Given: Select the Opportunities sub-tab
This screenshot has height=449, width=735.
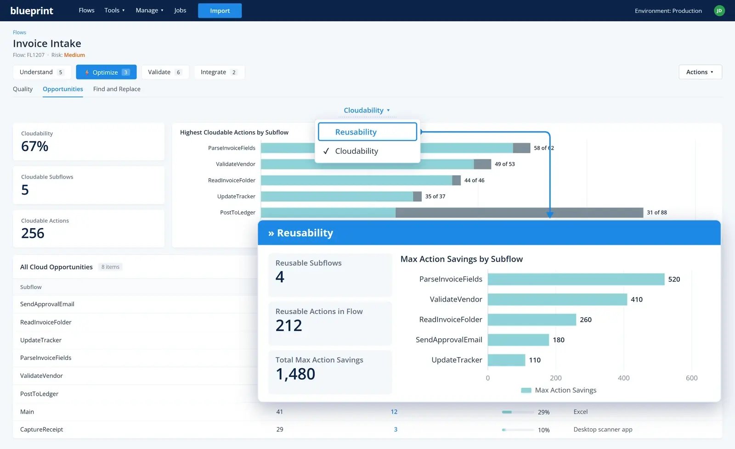Looking at the screenshot, I should click(63, 89).
